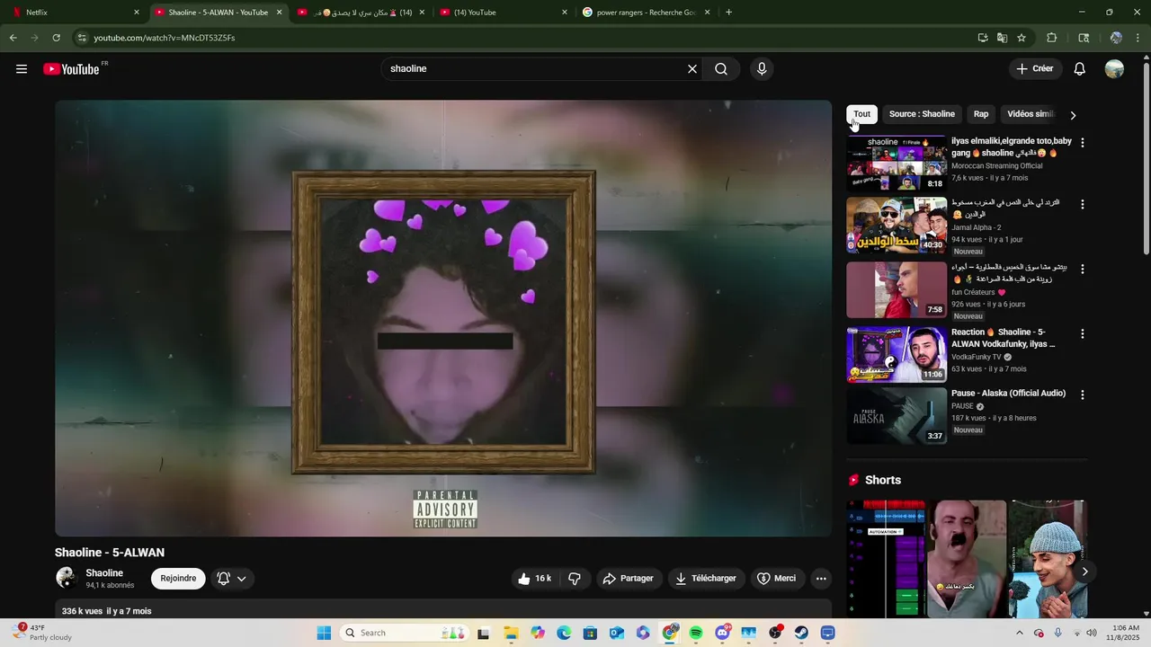Open Discord from the taskbar

[722, 633]
